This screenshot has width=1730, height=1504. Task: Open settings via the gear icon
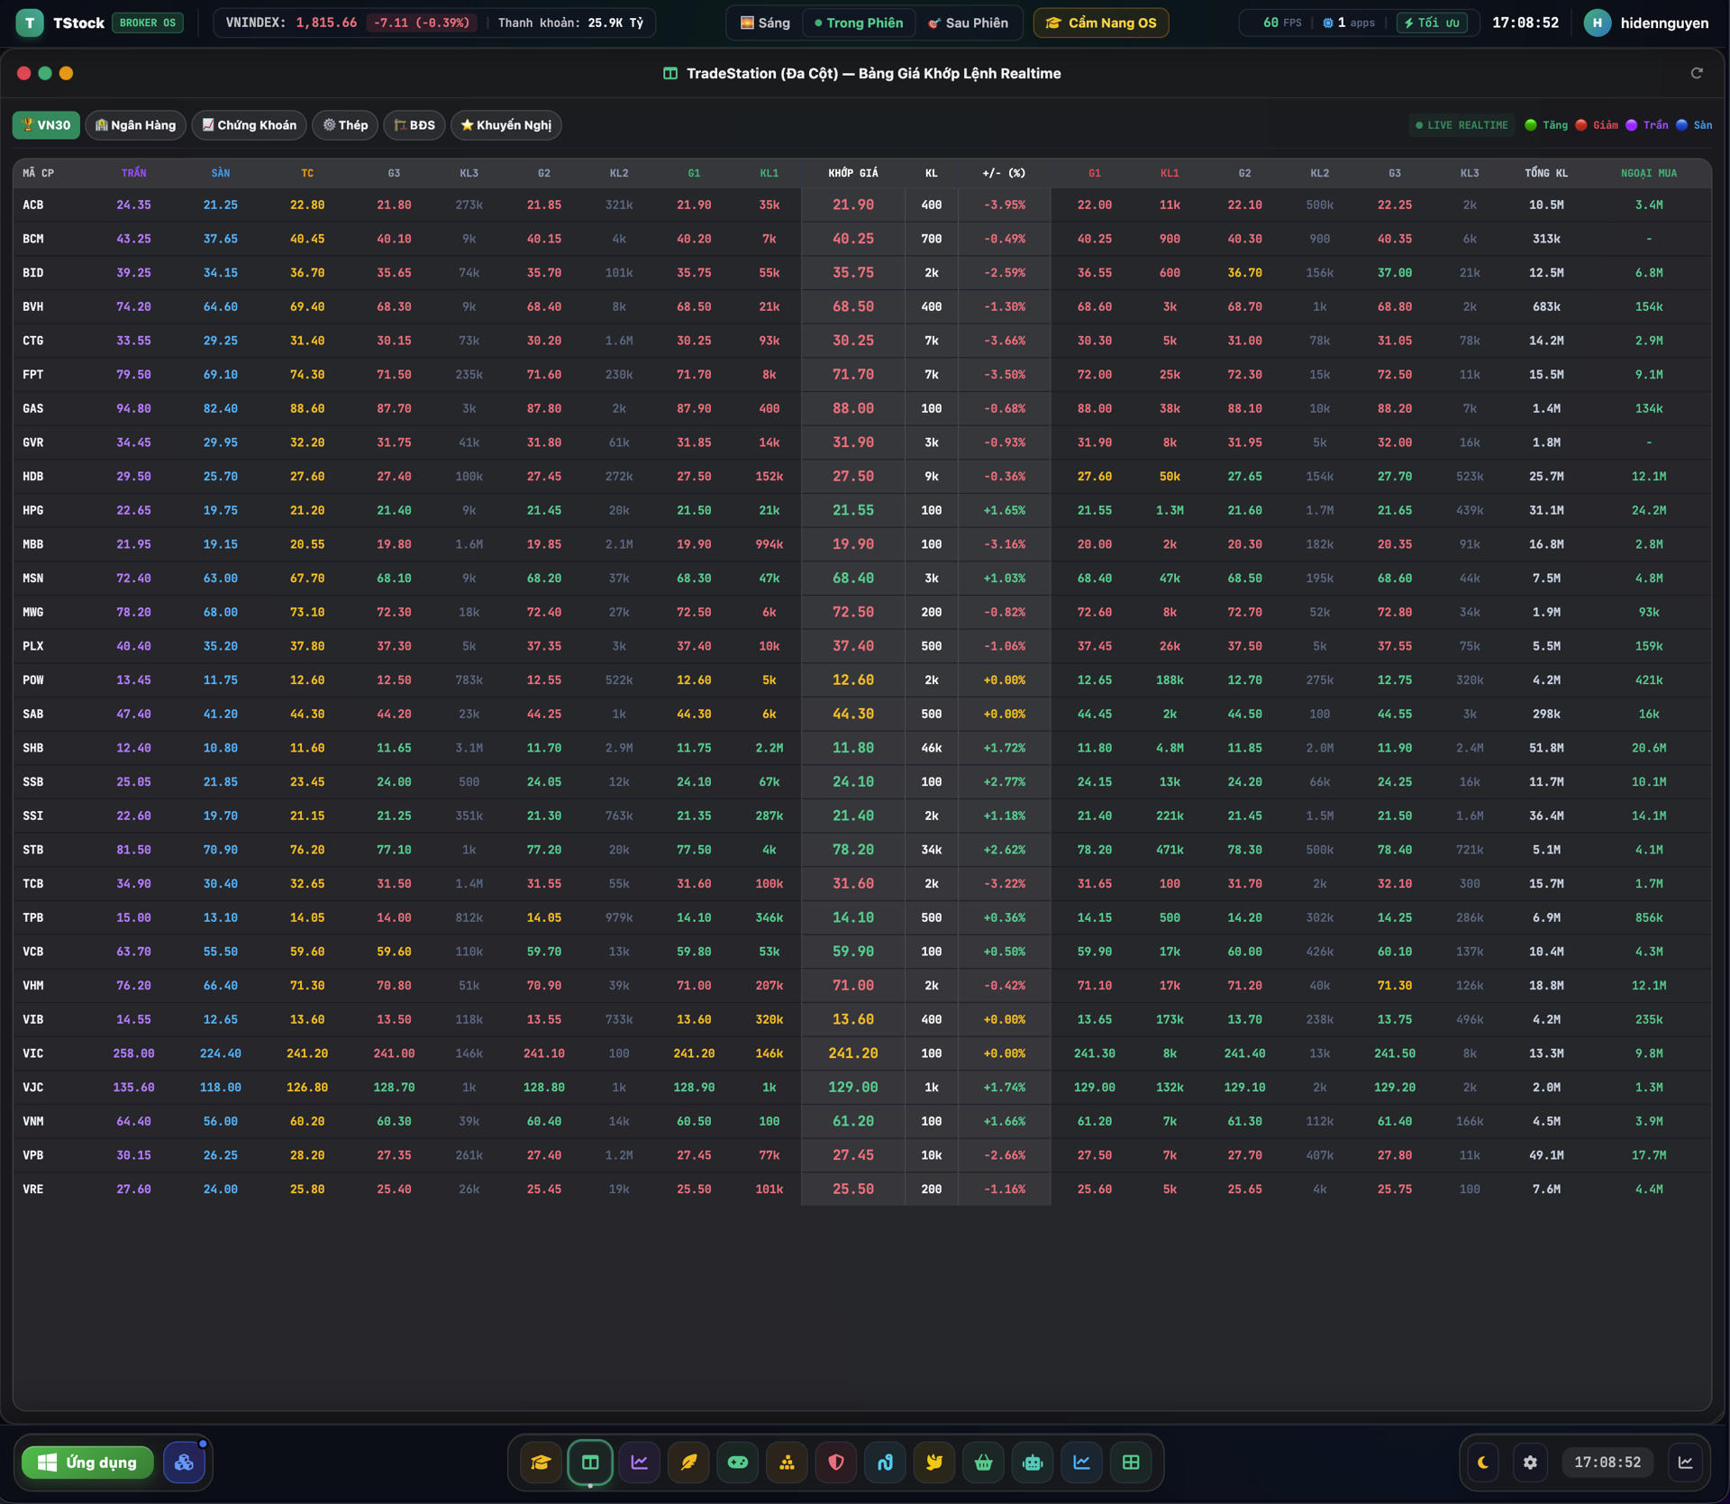(1530, 1463)
